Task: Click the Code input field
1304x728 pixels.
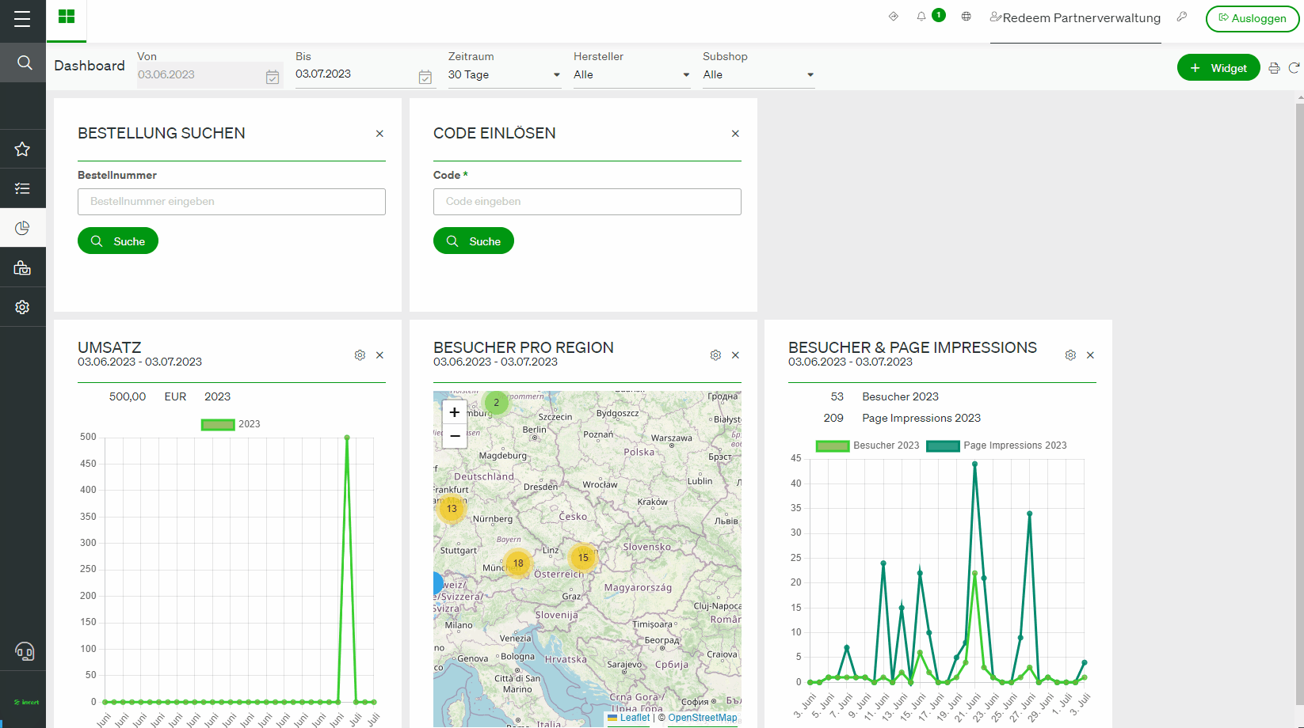Action: tap(587, 202)
